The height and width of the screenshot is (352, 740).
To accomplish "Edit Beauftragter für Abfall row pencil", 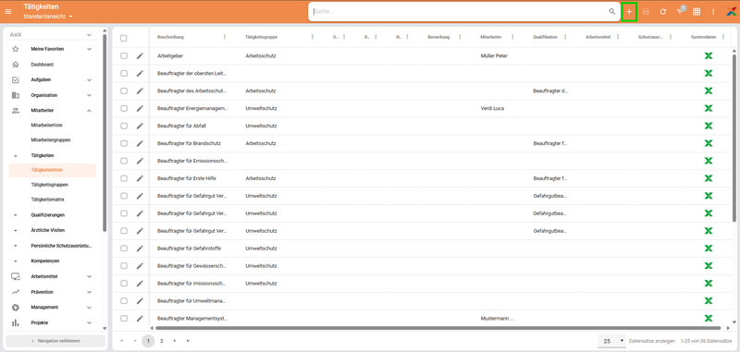I will [x=140, y=126].
